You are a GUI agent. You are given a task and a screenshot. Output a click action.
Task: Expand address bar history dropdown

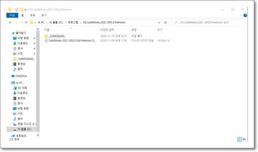(x=159, y=23)
